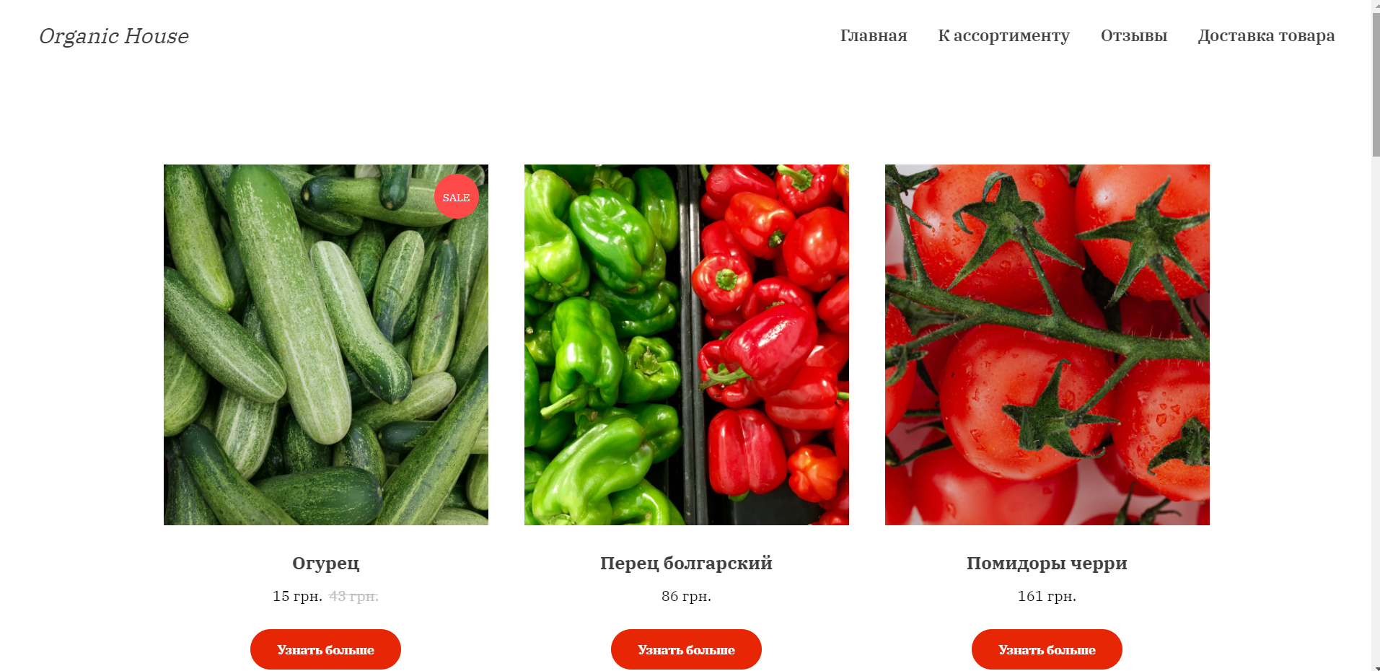Click the Перец болгарский product title
1380x671 pixels.
tap(686, 563)
